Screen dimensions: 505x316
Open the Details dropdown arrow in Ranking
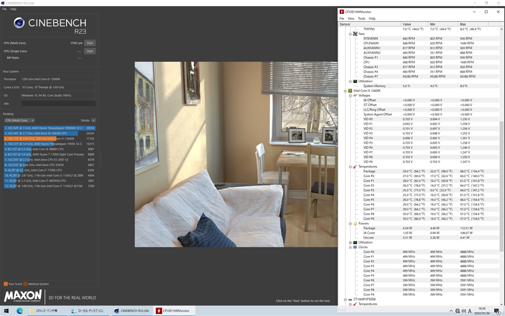[93, 120]
